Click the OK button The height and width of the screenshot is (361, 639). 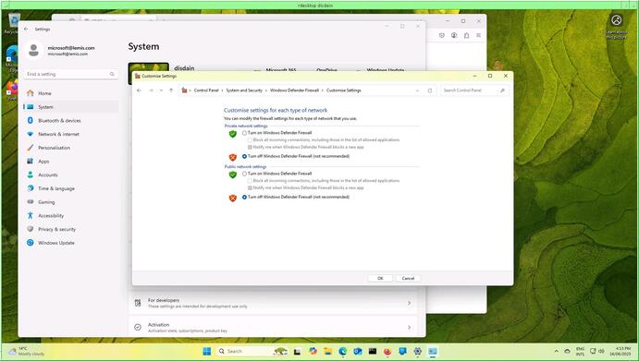pos(380,279)
